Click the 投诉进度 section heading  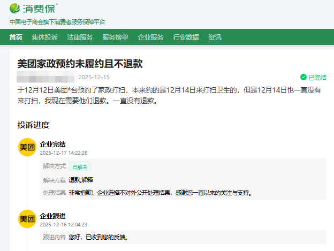point(33,125)
